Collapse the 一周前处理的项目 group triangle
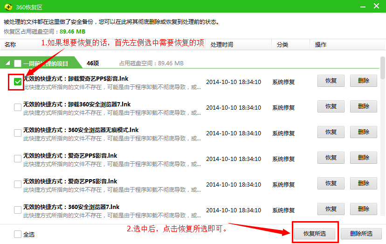This screenshot has width=386, height=244. (8, 63)
